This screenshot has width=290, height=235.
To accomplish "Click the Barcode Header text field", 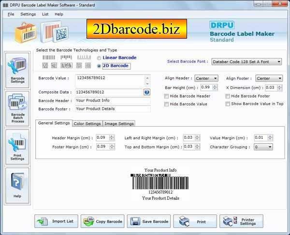I will [x=113, y=101].
